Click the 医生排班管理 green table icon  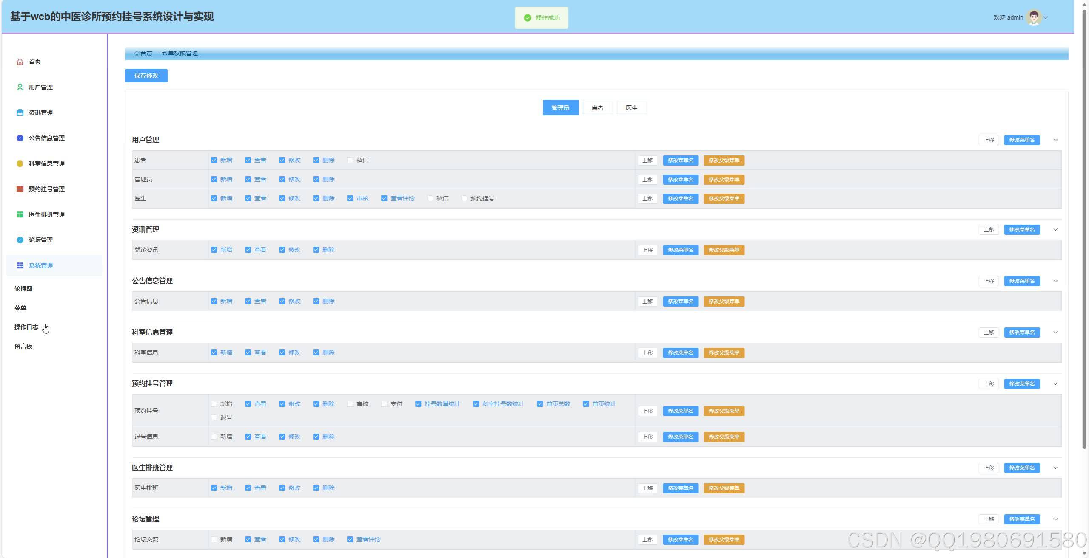point(20,214)
